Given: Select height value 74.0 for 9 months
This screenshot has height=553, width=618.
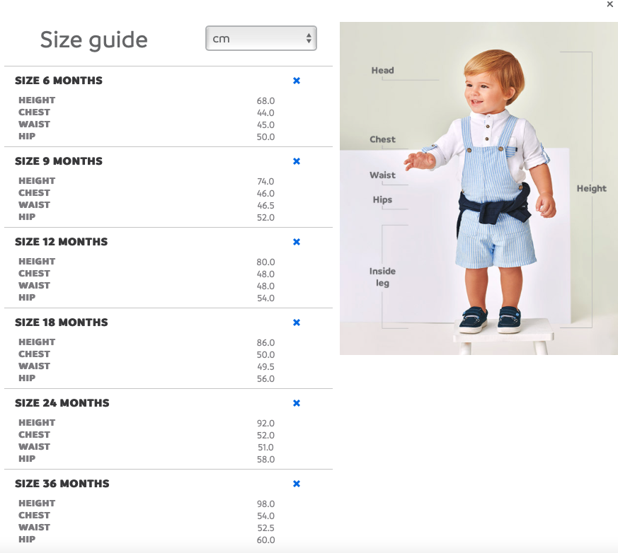Looking at the screenshot, I should (x=265, y=182).
